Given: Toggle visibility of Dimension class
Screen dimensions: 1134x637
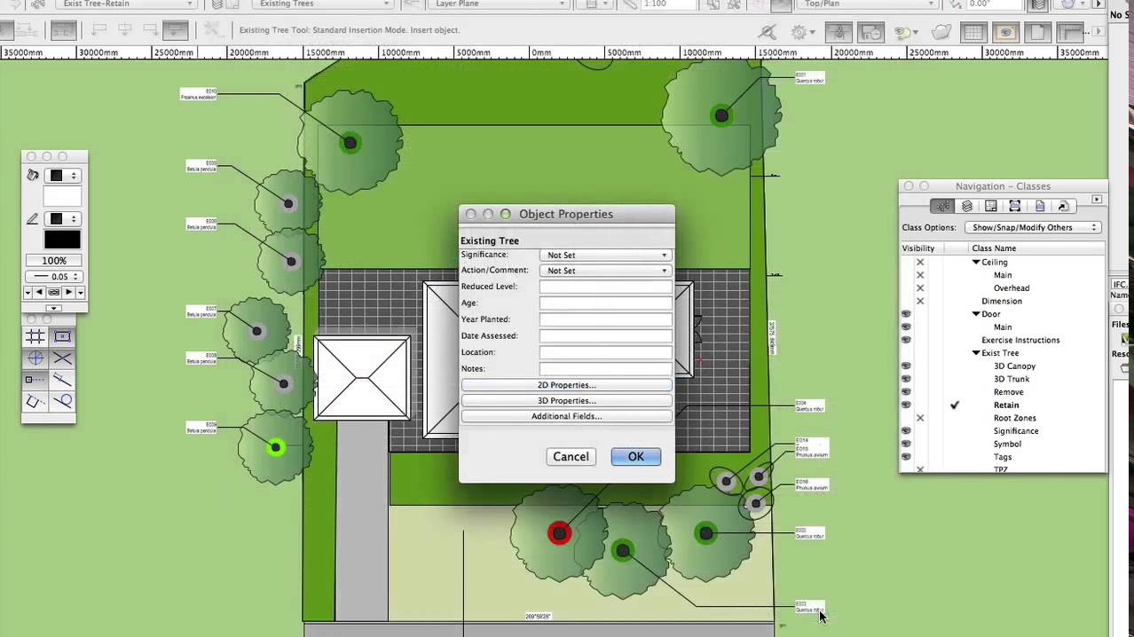Looking at the screenshot, I should click(920, 301).
